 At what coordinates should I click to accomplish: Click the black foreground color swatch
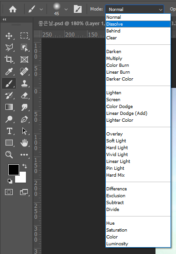coord(14,170)
